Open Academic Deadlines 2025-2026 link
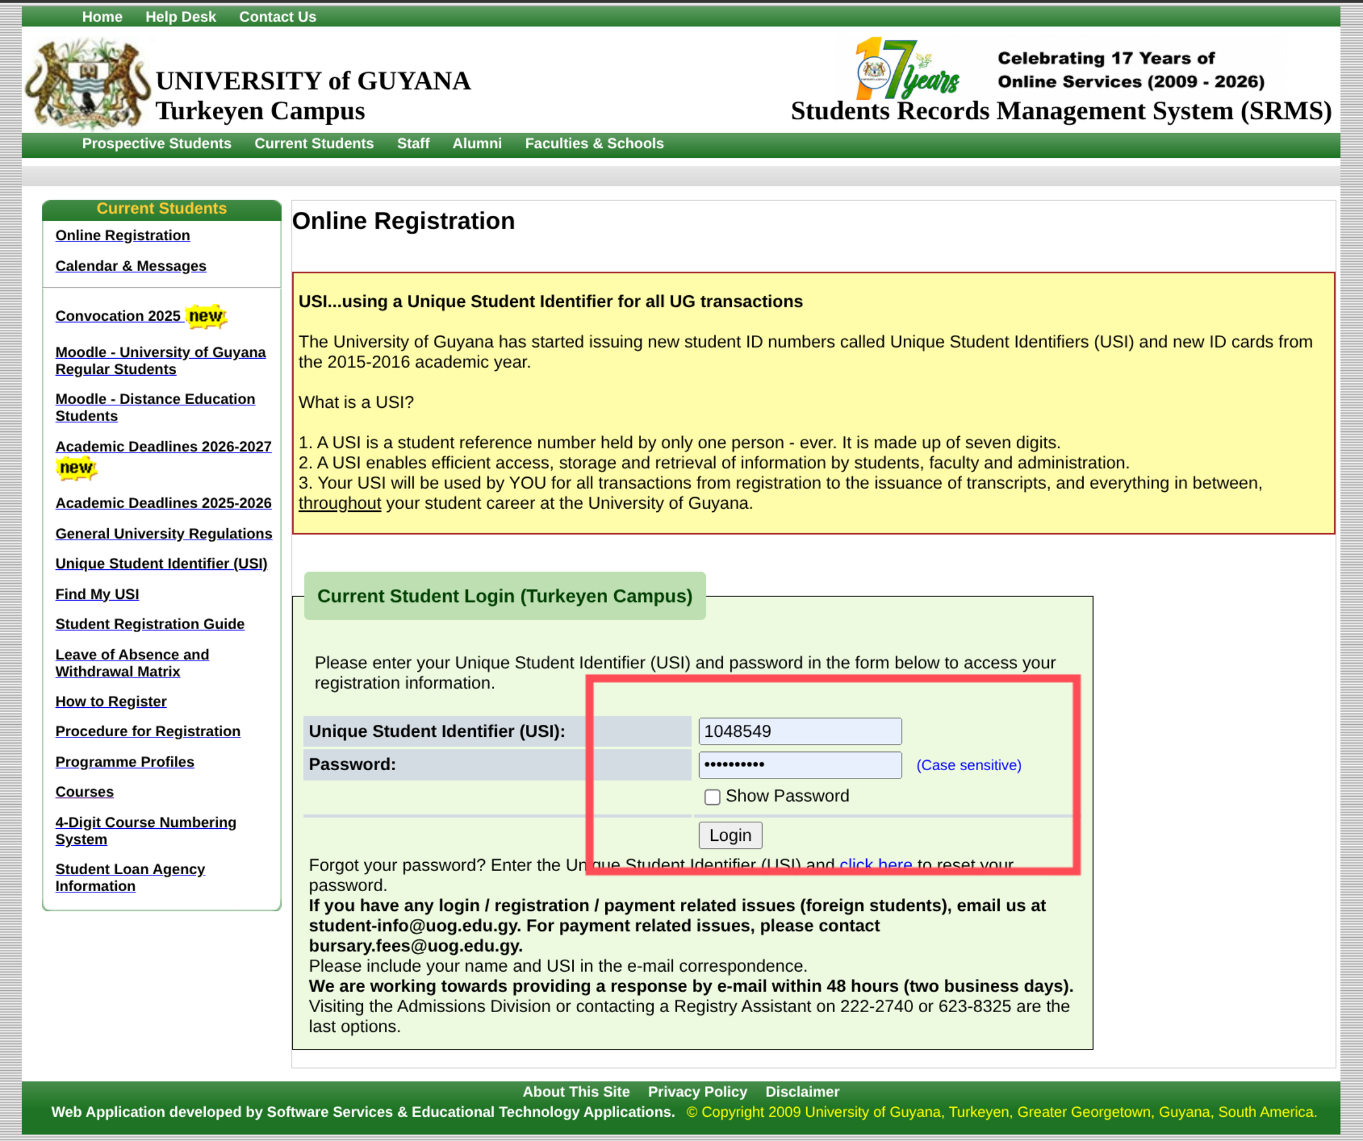 tap(163, 503)
